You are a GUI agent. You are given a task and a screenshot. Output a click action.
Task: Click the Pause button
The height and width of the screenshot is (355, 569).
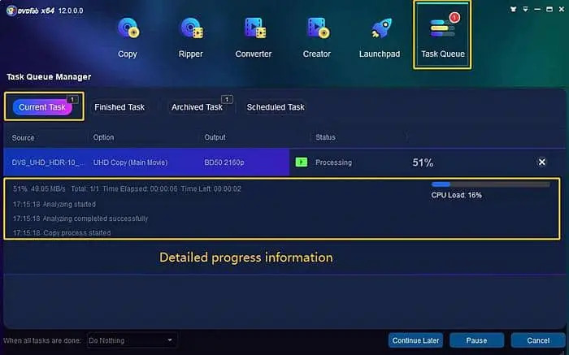point(476,340)
